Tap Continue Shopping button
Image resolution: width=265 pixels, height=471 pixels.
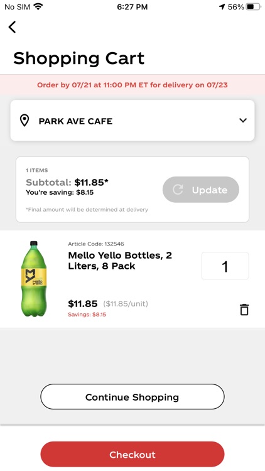point(132,396)
